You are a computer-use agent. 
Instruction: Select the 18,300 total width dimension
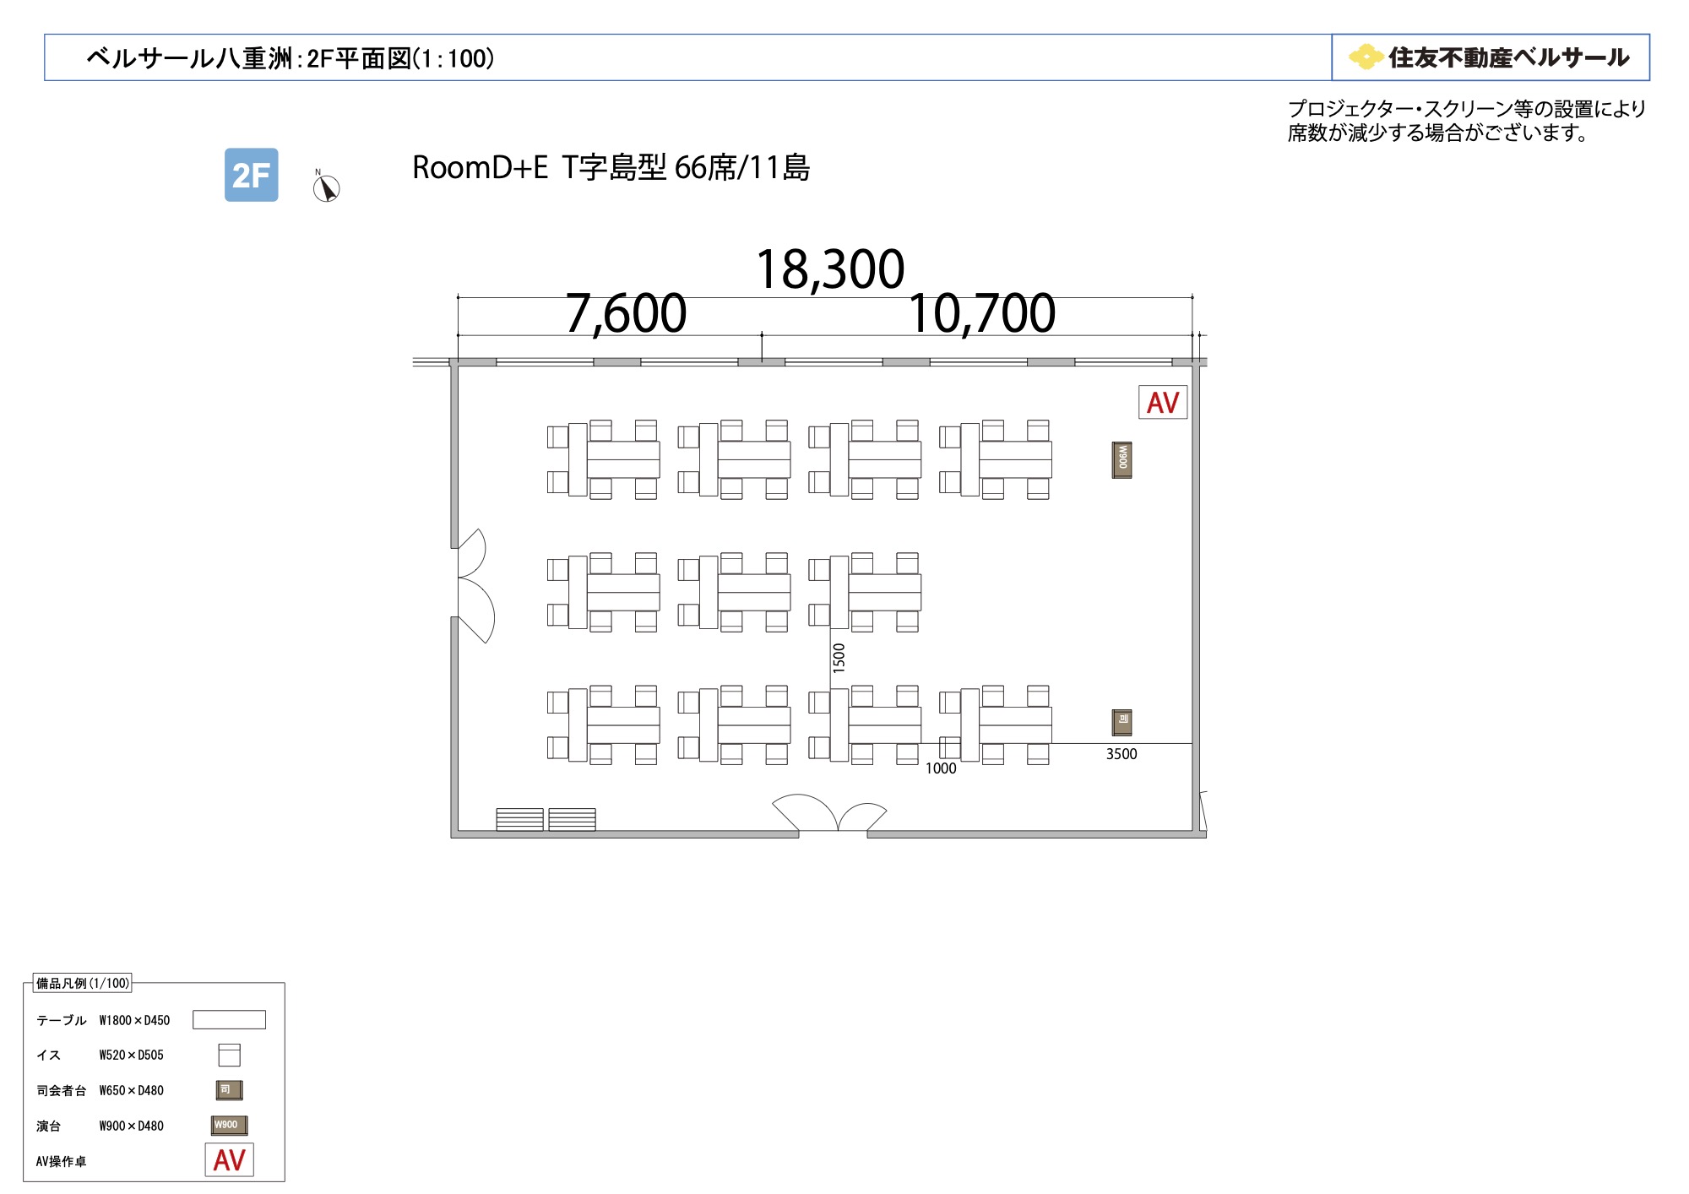[x=830, y=269]
